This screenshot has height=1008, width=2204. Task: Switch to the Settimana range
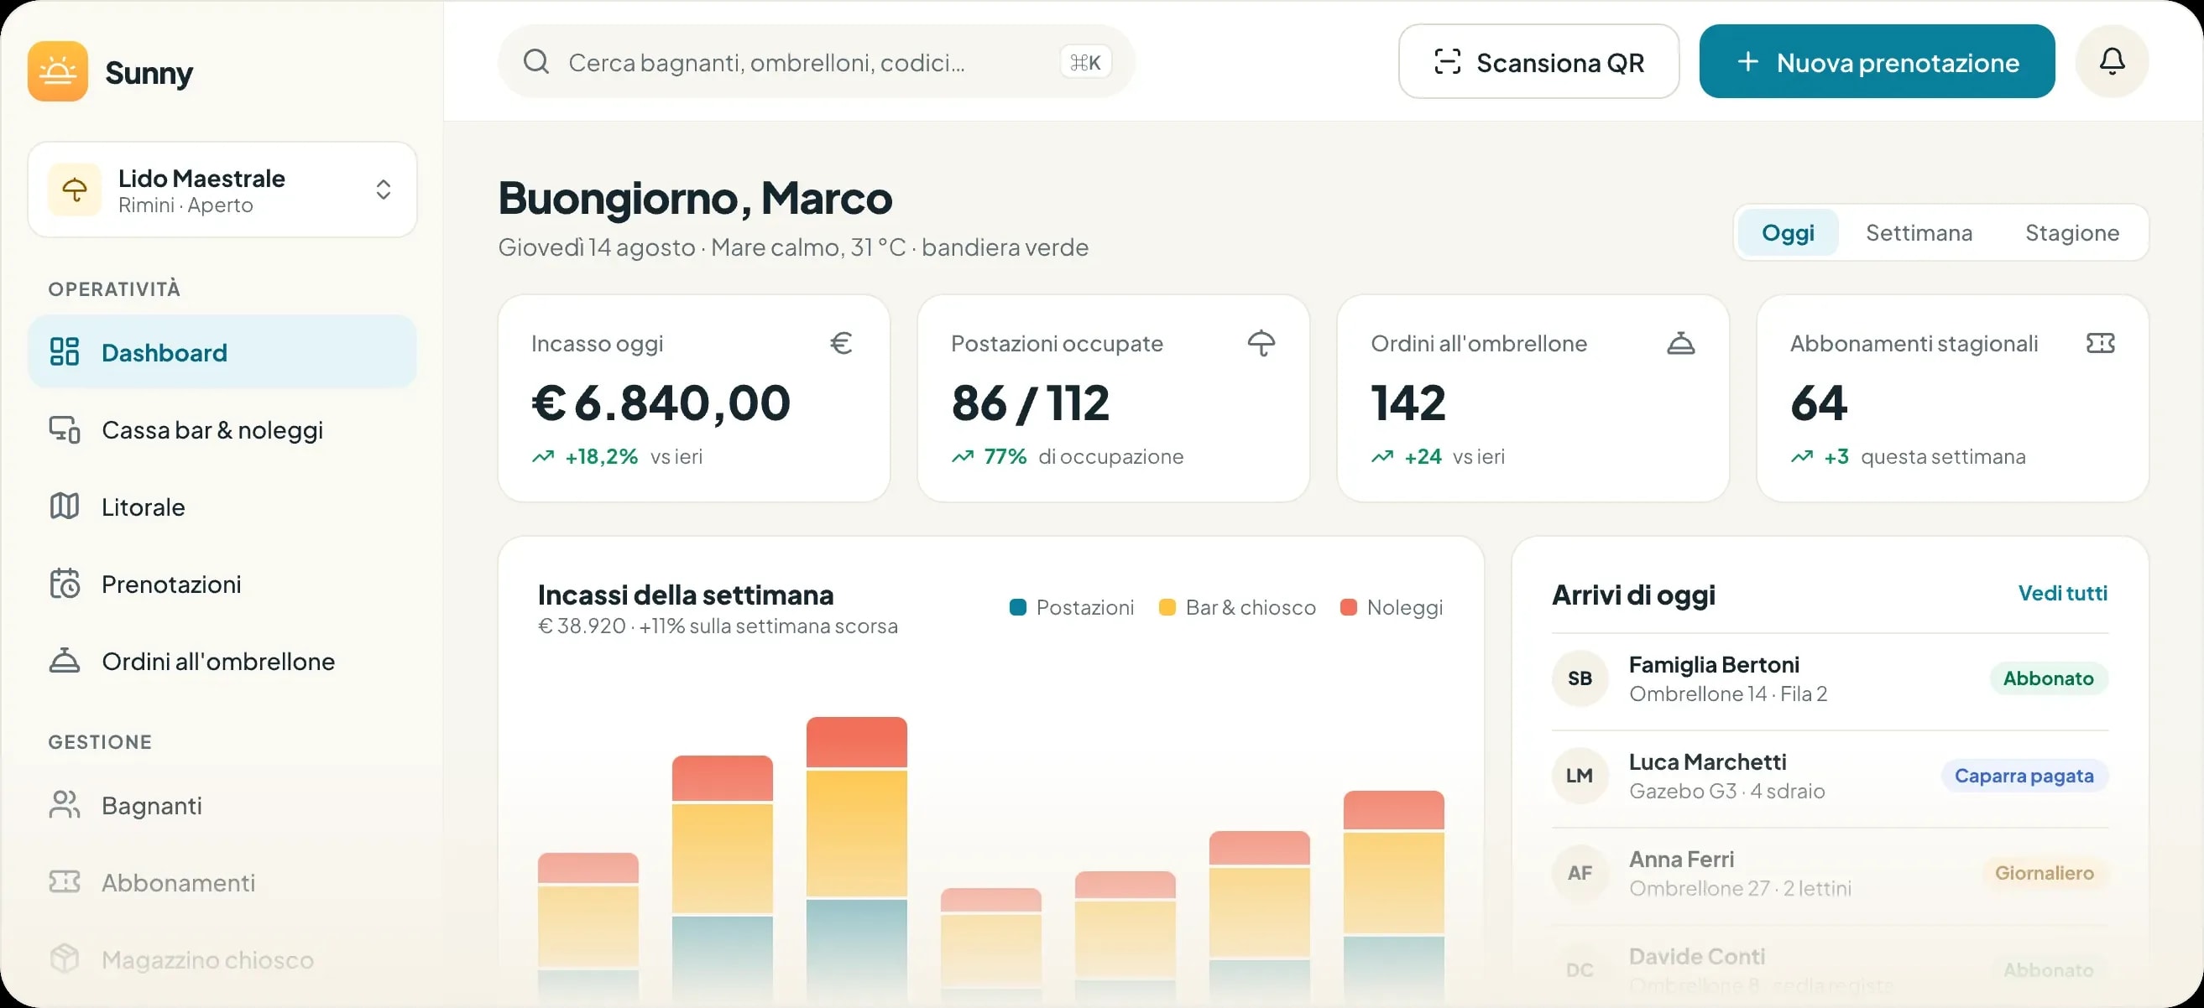point(1919,232)
